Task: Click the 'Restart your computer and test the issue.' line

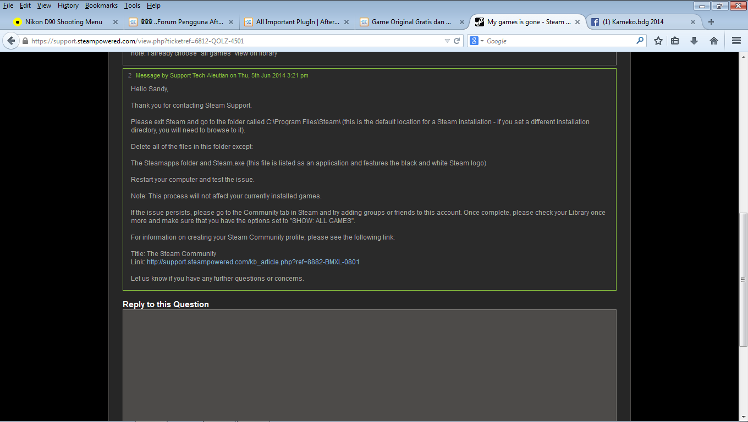Action: (x=193, y=180)
